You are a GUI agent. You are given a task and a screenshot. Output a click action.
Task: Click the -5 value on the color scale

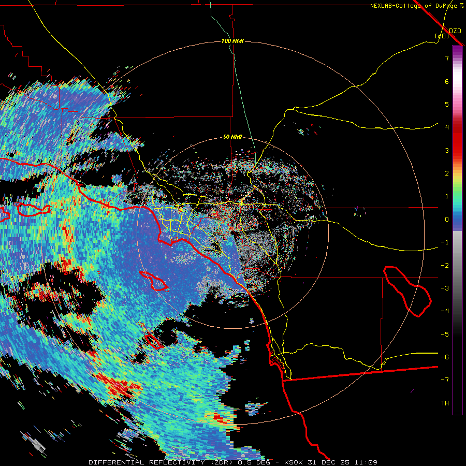tap(445, 334)
